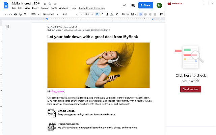The width and height of the screenshot is (216, 135).
Task: Undo the last action
Action: point(6,14)
